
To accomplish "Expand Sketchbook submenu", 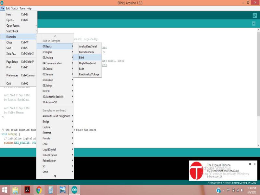I will coord(19,31).
